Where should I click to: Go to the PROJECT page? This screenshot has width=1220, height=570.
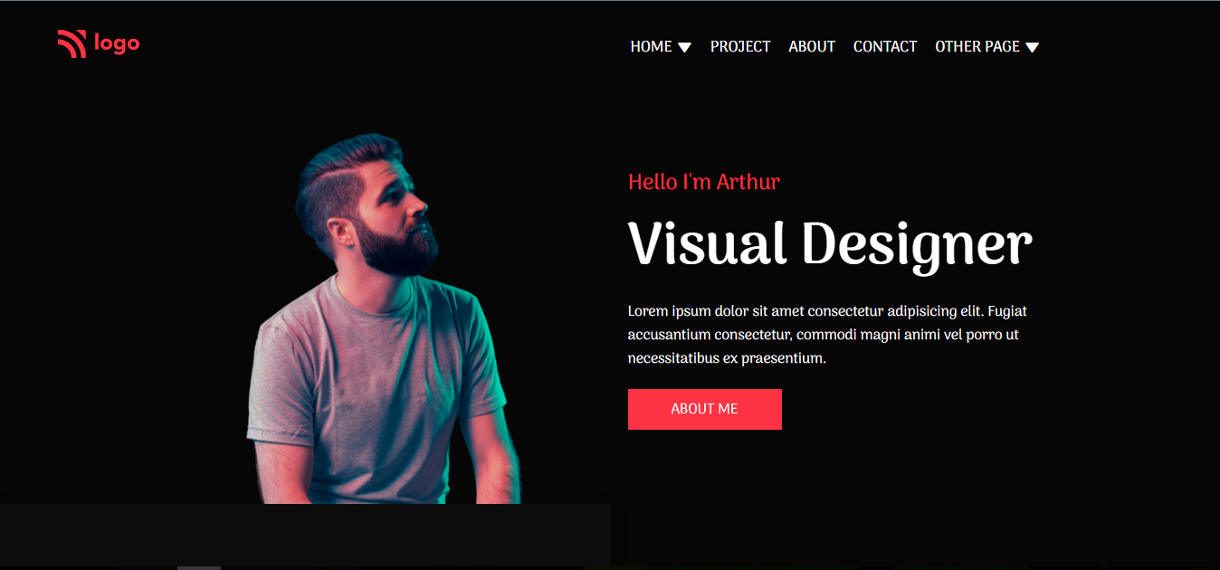coord(739,46)
